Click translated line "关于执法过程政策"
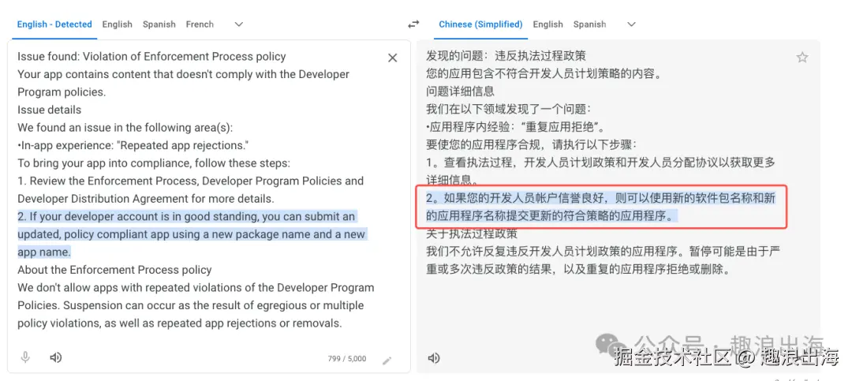The width and height of the screenshot is (852, 381). [x=472, y=233]
